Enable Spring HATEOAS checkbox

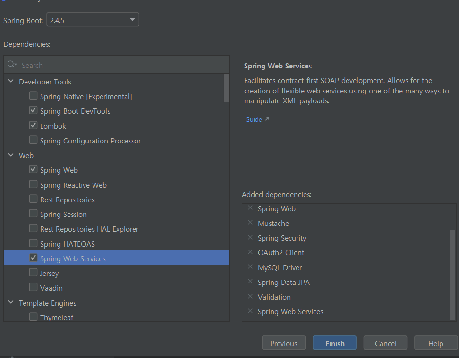tap(34, 243)
